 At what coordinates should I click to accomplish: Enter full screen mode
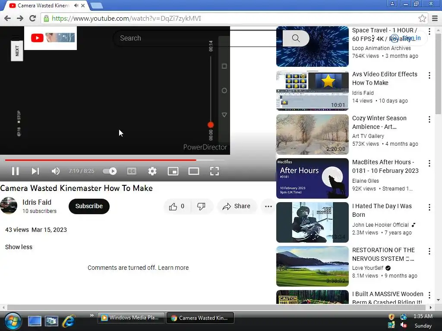215,171
